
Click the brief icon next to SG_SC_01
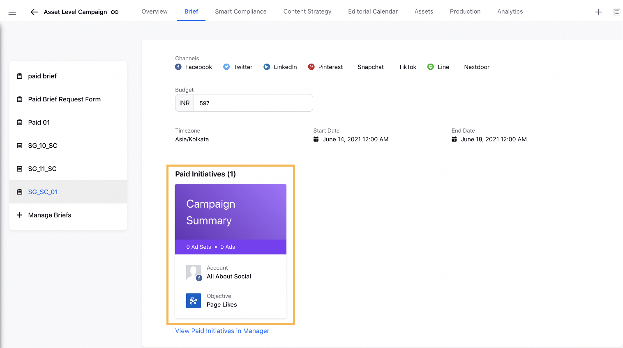click(19, 192)
